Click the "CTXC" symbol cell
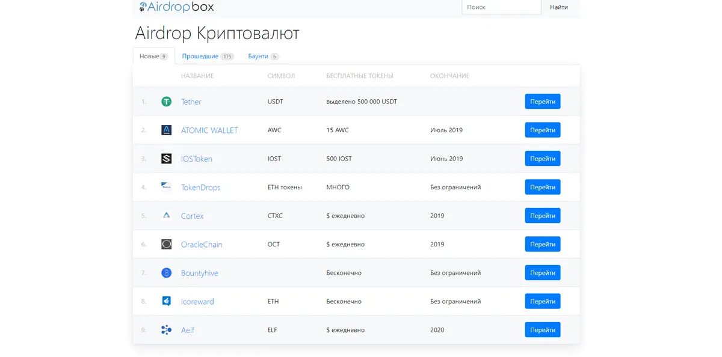Viewport: 722px width, 357px height. [275, 216]
